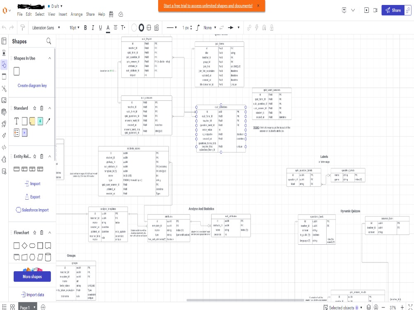Select the arrow line shape

48,121
